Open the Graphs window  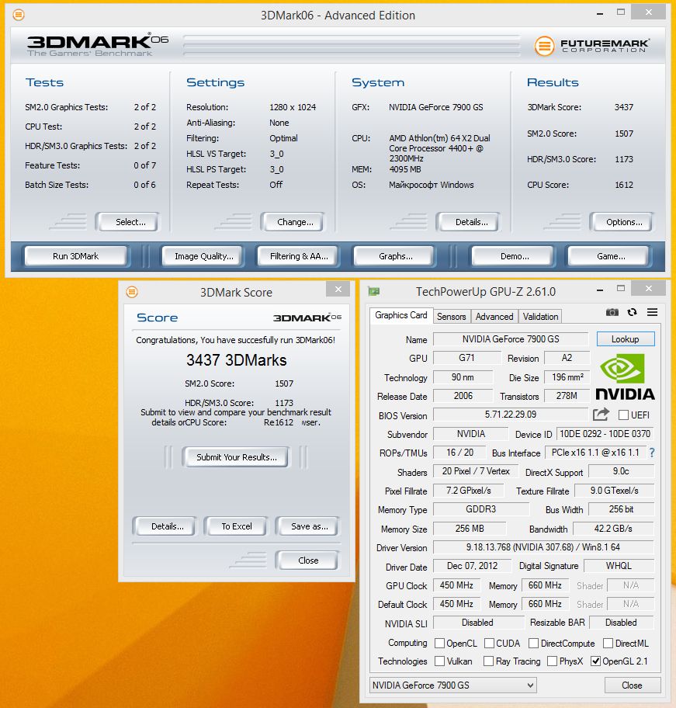pos(395,256)
